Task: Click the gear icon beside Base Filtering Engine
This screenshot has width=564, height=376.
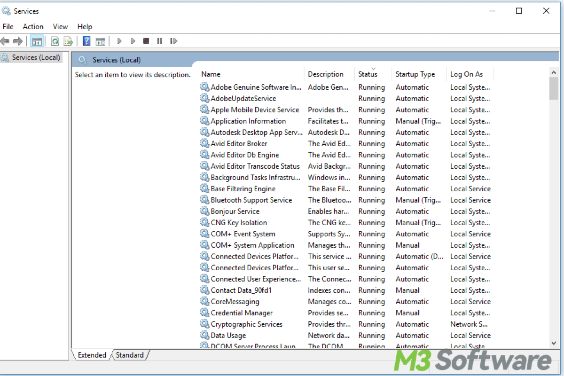Action: 204,188
